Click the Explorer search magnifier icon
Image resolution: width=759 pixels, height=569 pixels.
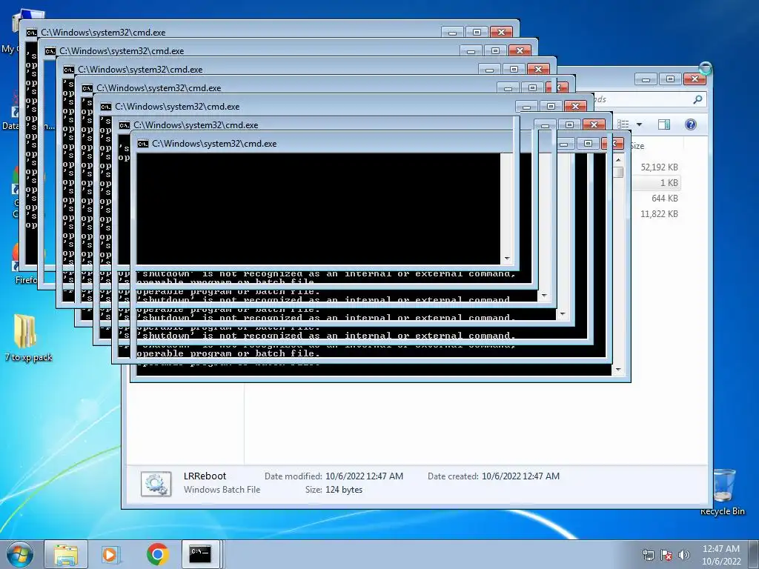coord(697,99)
